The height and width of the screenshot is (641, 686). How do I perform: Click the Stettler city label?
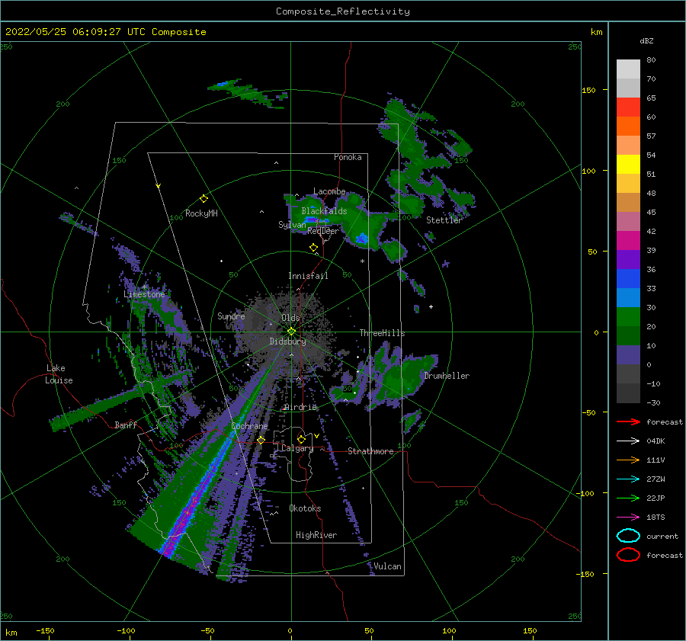click(x=444, y=220)
